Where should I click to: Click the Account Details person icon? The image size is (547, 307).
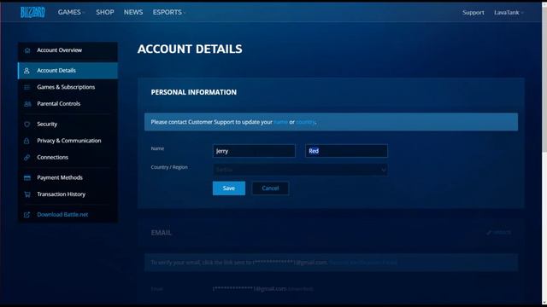coord(26,71)
